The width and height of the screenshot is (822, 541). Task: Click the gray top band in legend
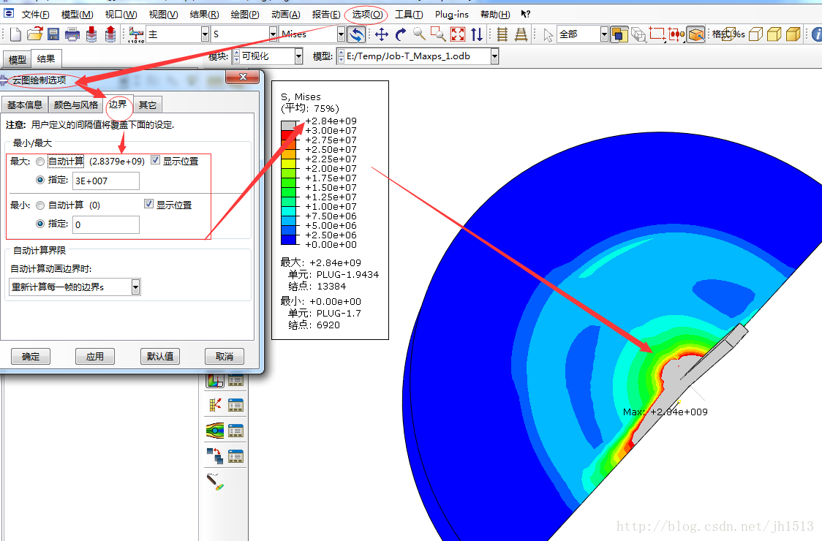[289, 125]
